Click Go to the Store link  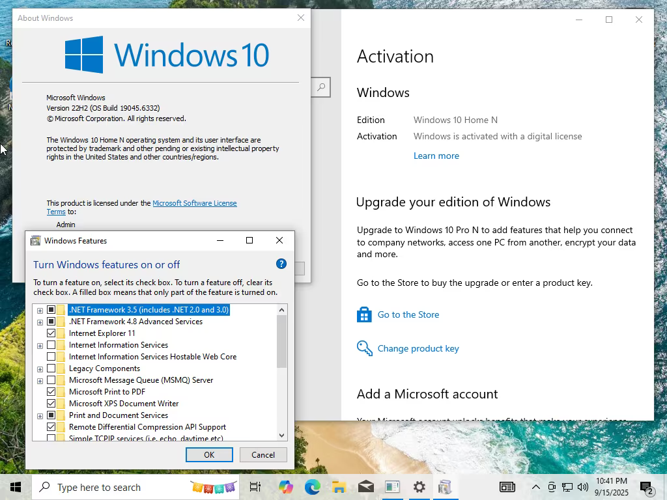[408, 314]
